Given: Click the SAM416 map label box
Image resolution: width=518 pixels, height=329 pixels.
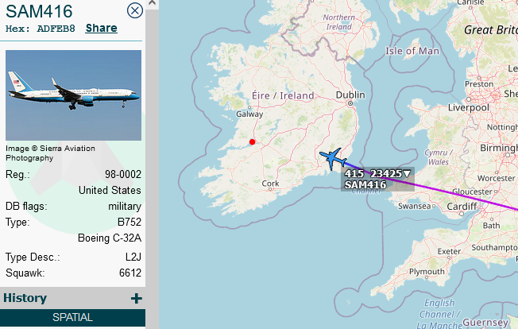Looking at the screenshot, I should [377, 179].
